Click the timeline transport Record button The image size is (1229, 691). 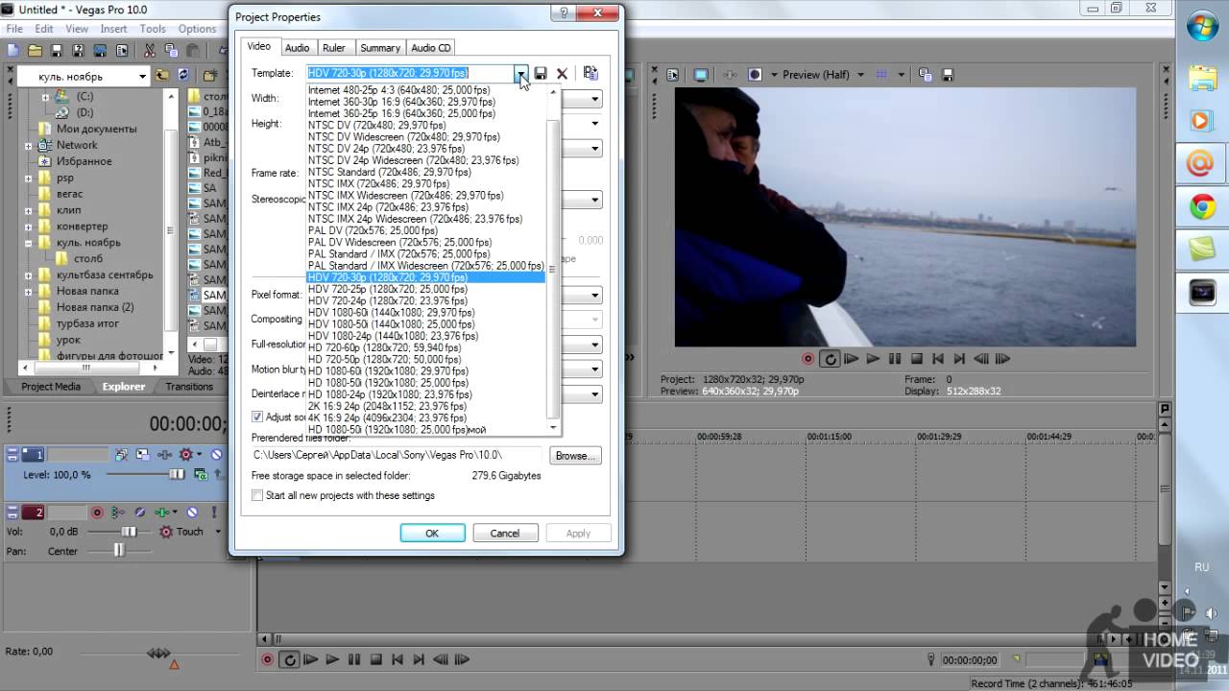268,659
